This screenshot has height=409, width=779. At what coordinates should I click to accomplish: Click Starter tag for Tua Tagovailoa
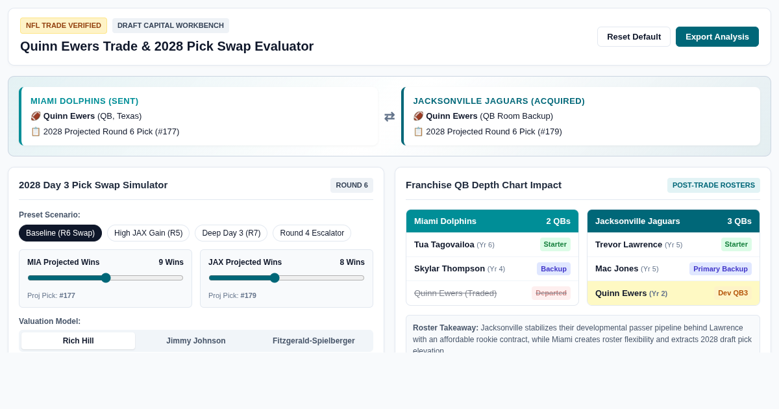pos(555,245)
